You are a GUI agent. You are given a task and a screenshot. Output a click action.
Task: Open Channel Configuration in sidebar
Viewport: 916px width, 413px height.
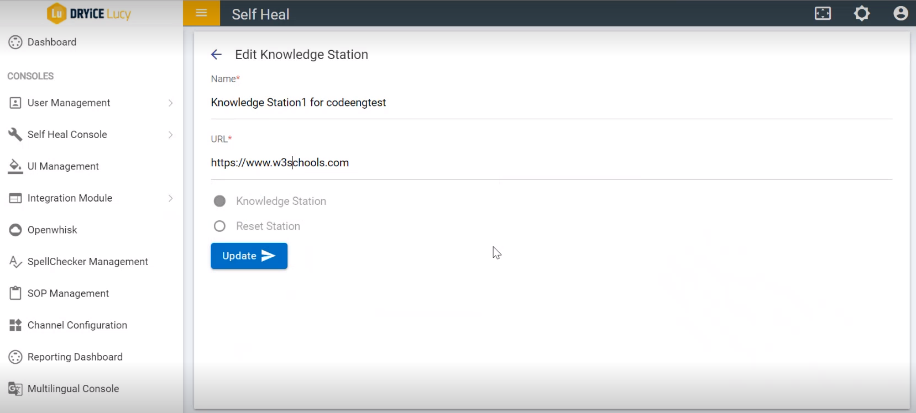(77, 325)
